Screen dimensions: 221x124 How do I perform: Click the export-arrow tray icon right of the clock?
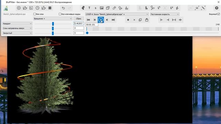[44, 8]
